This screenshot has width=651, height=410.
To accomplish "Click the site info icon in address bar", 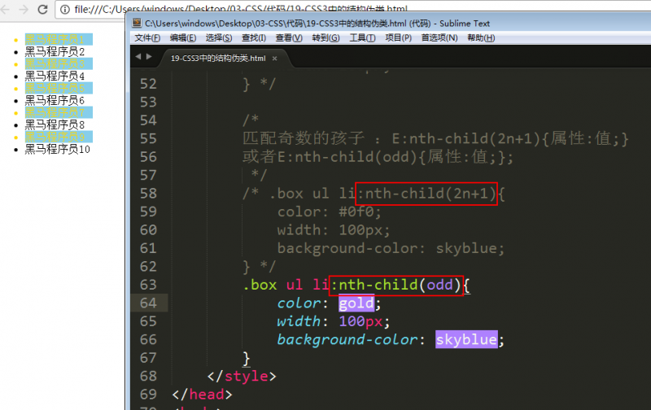I will point(64,10).
